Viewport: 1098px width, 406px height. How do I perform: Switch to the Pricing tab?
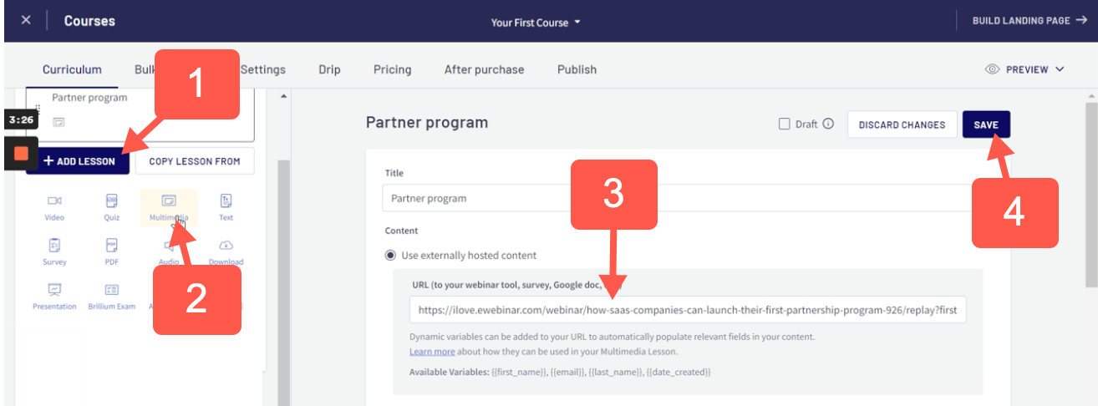(392, 69)
